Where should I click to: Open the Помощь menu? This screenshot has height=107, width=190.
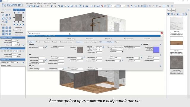[54, 3]
